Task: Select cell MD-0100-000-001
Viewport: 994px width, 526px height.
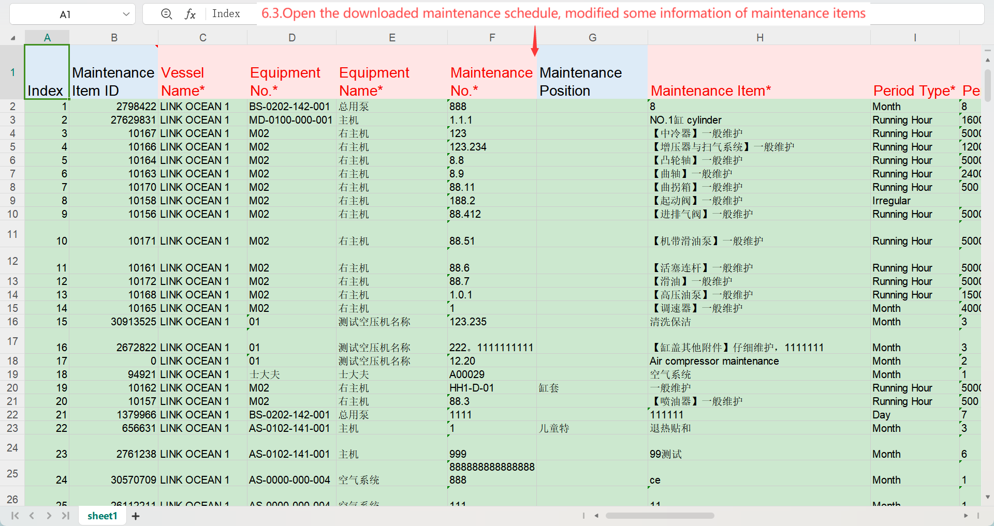Action: (x=292, y=119)
